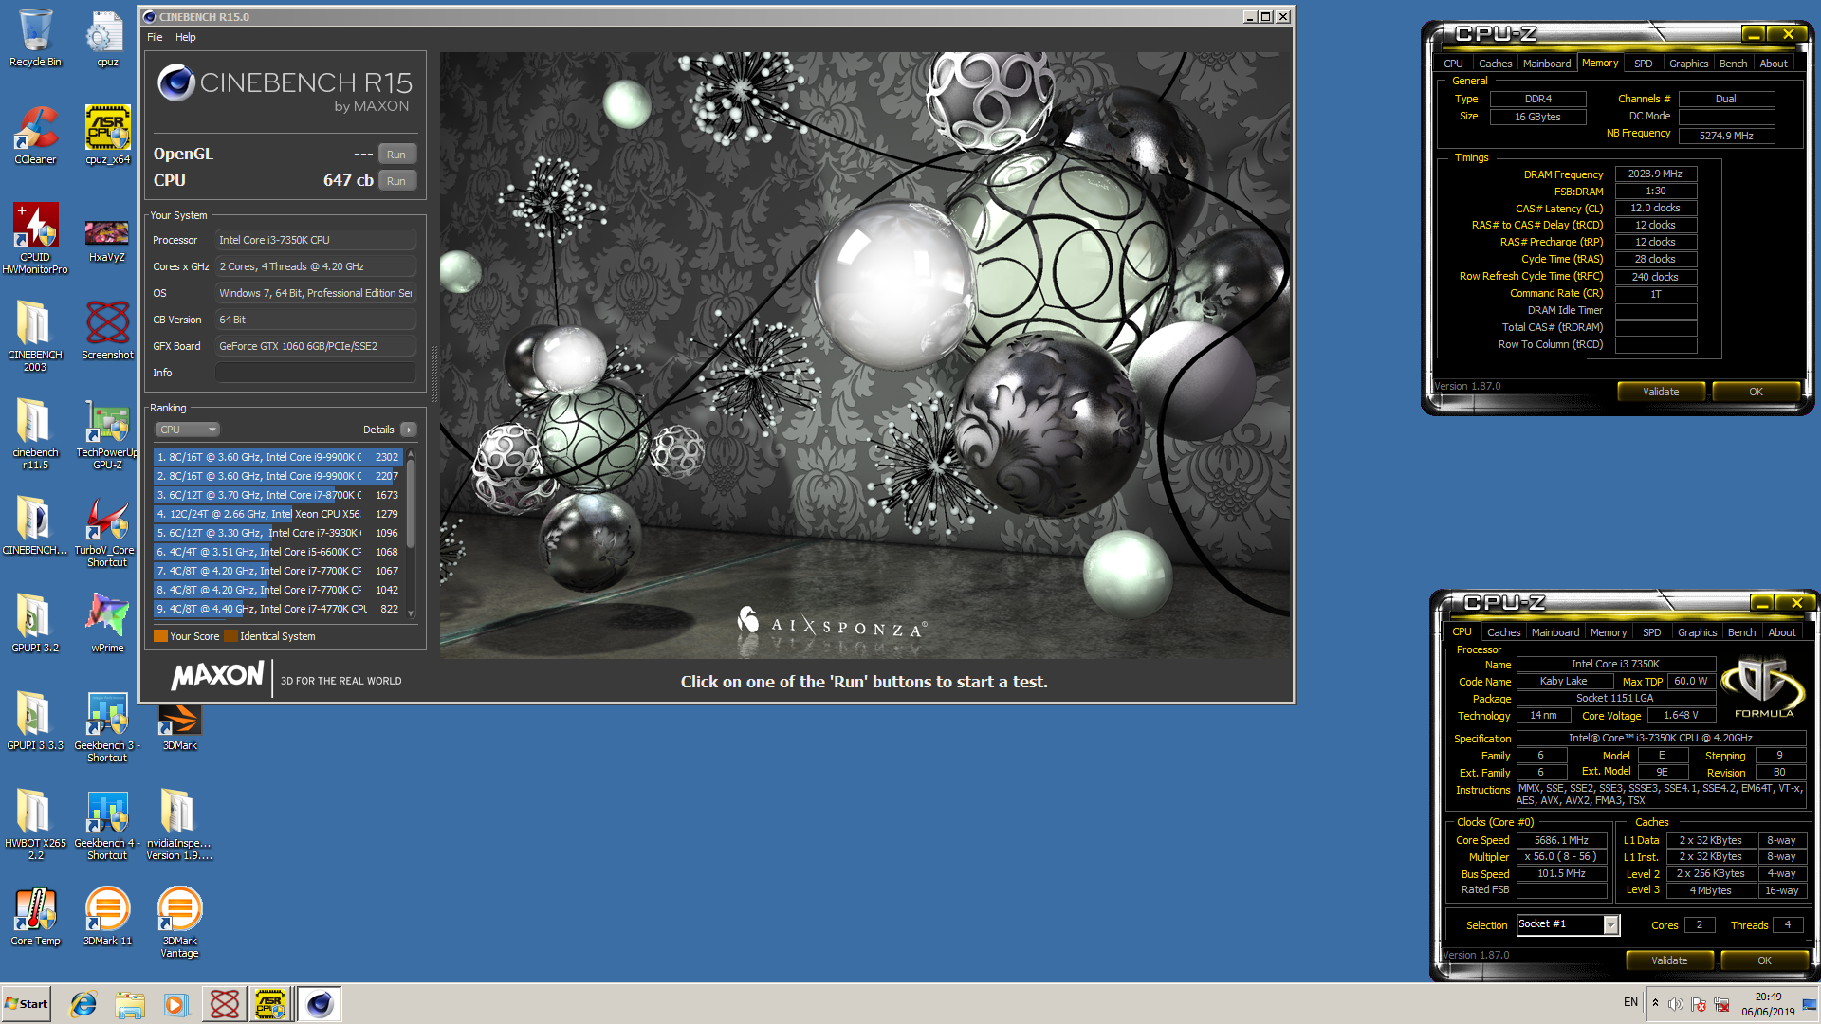Screen dimensions: 1821x1024
Task: Switch to Cinebench in the taskbar
Action: (x=320, y=1004)
